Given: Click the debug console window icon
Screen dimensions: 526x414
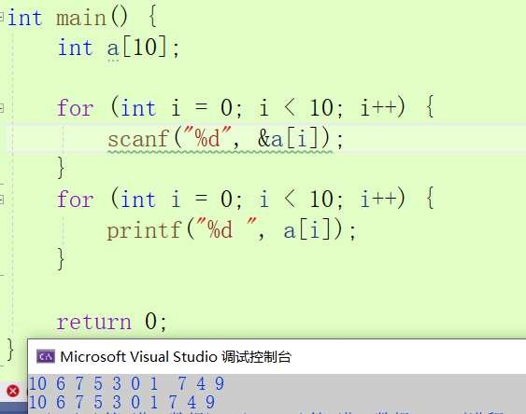Looking at the screenshot, I should pos(46,356).
